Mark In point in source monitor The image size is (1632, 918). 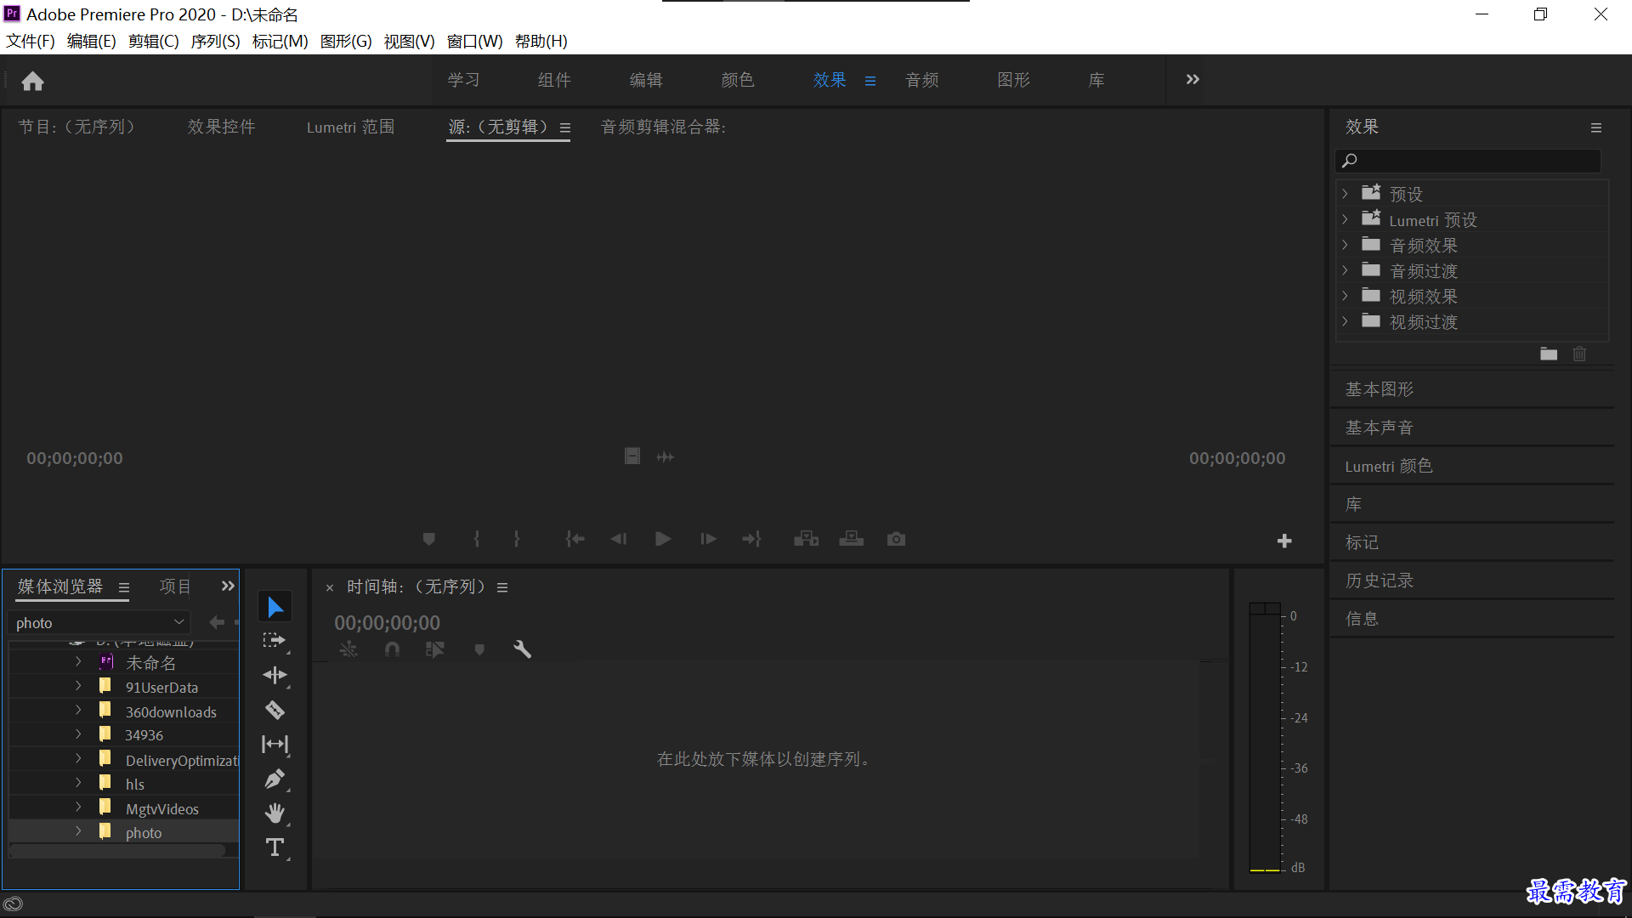[477, 539]
